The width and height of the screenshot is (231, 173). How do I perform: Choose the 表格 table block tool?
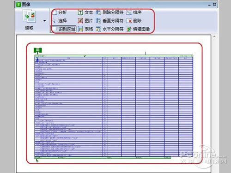(85, 29)
